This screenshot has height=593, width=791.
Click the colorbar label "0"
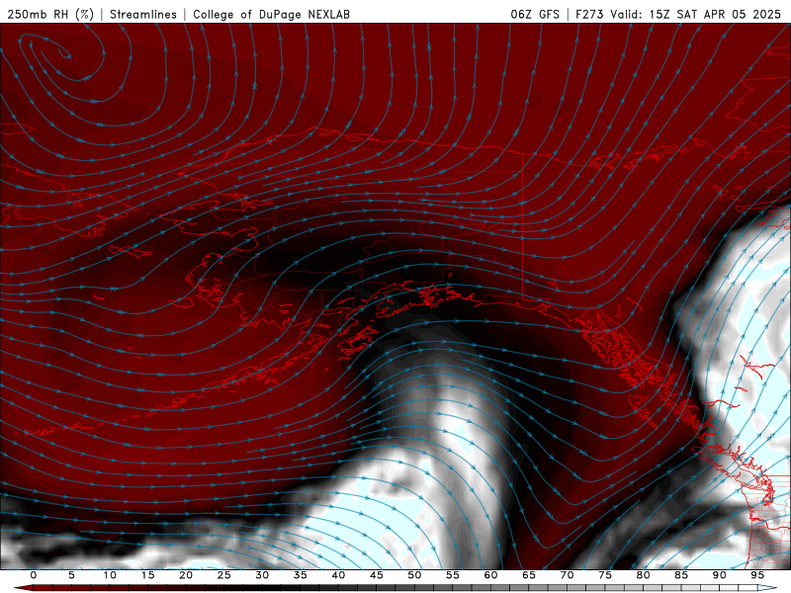click(x=34, y=575)
